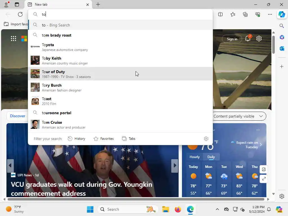Select the 'to - Bing Search' suggestion
This screenshot has height=216, width=288.
point(120,25)
